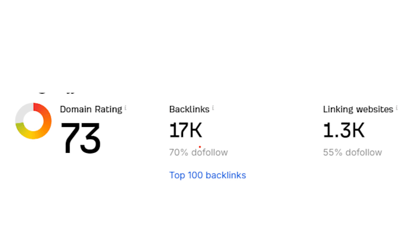Click the info icon beside Linking websites
The height and width of the screenshot is (252, 419).
tap(397, 108)
